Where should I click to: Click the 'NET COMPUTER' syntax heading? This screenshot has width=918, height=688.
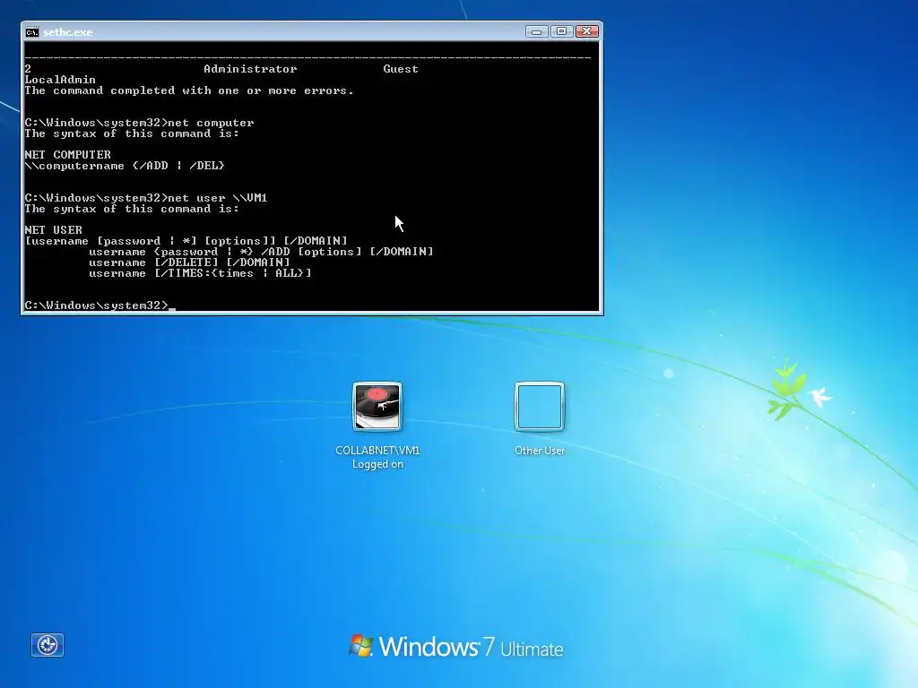(x=68, y=155)
